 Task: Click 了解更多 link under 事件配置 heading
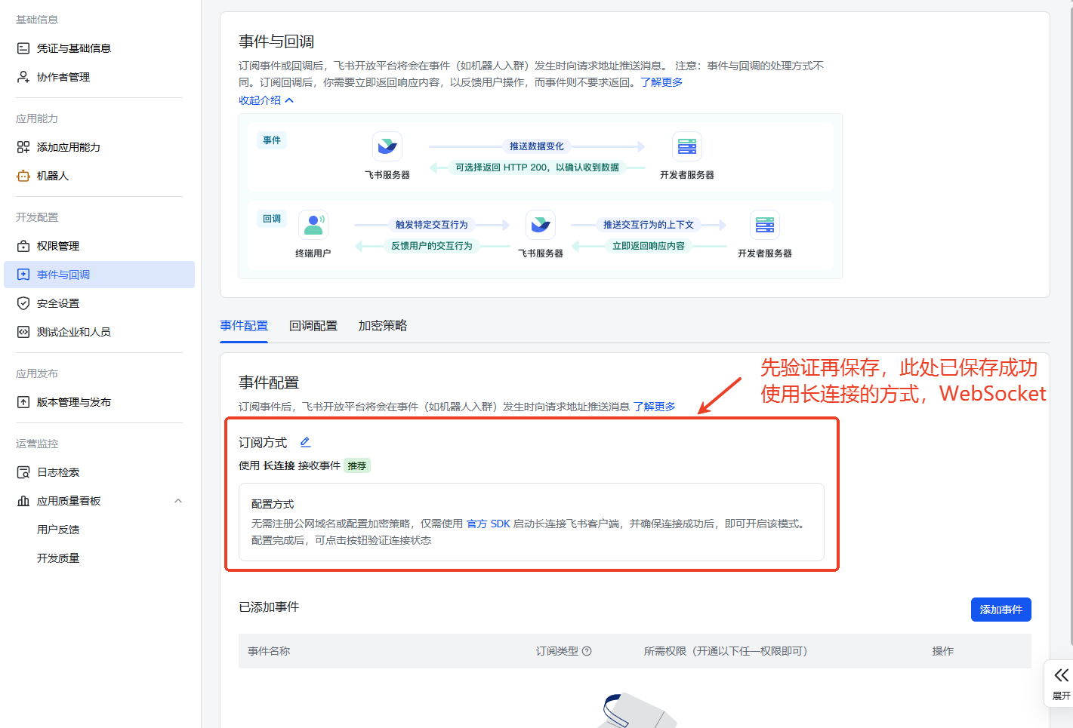[x=654, y=407]
